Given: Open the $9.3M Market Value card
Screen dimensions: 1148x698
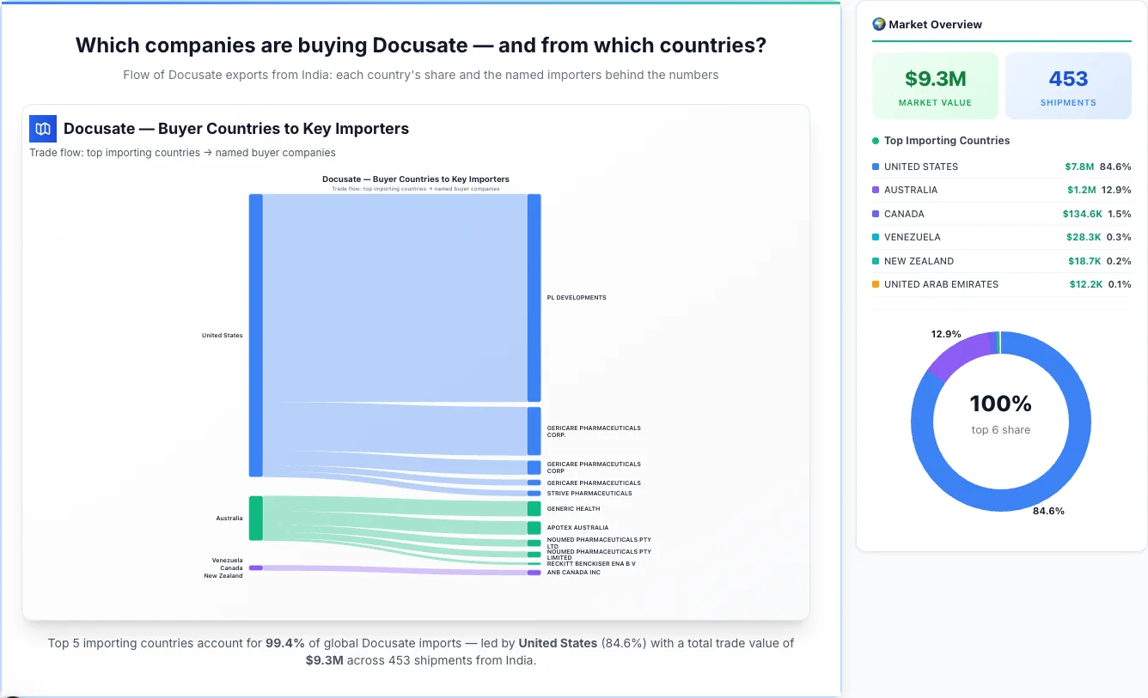Looking at the screenshot, I should point(935,85).
